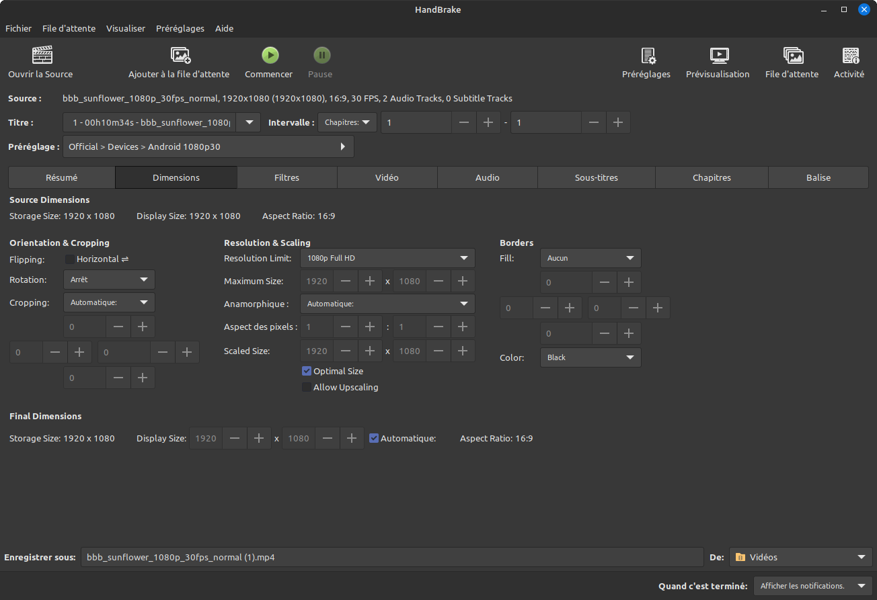Open the Visualiser menu
This screenshot has height=600, width=877.
pos(125,28)
